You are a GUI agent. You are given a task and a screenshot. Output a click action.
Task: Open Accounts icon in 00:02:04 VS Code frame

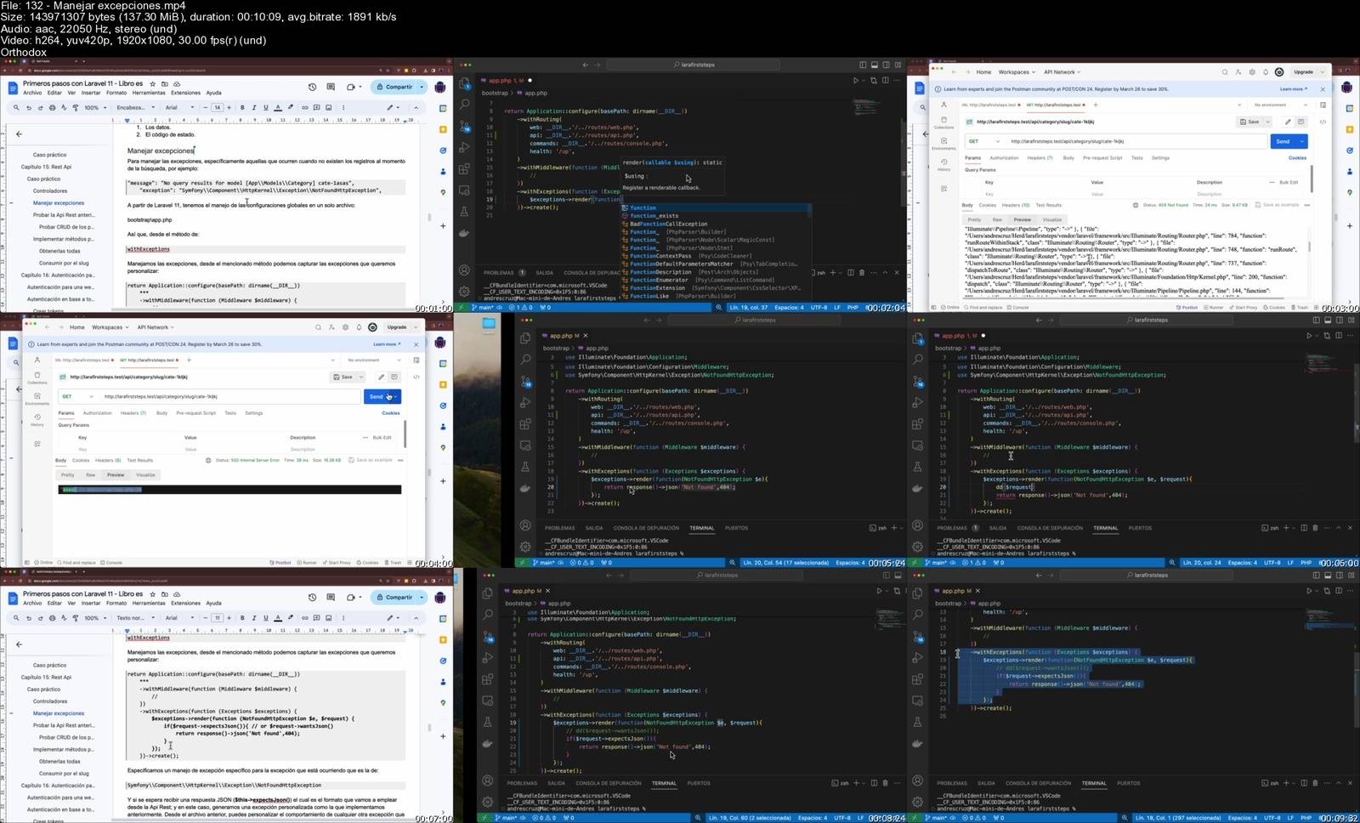(x=464, y=270)
